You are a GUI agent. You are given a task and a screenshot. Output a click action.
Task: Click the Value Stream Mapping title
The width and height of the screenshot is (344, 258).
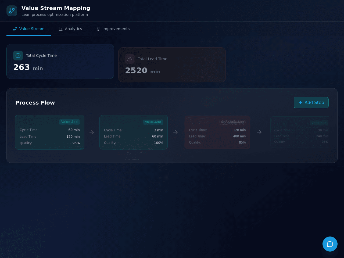click(56, 8)
